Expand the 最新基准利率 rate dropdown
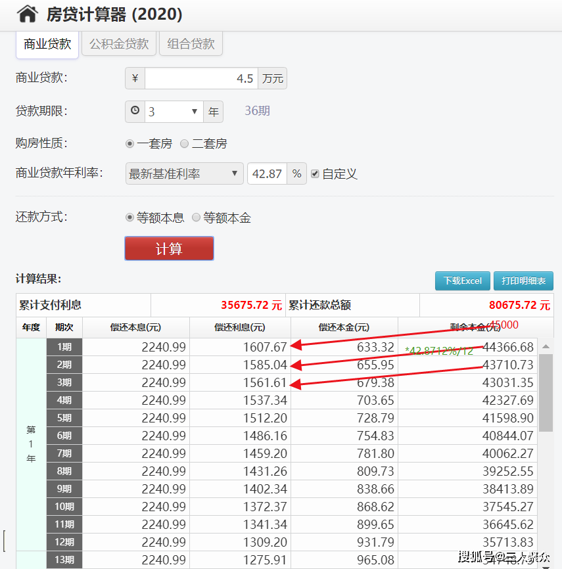Viewport: 562px width, 569px height. [x=184, y=173]
